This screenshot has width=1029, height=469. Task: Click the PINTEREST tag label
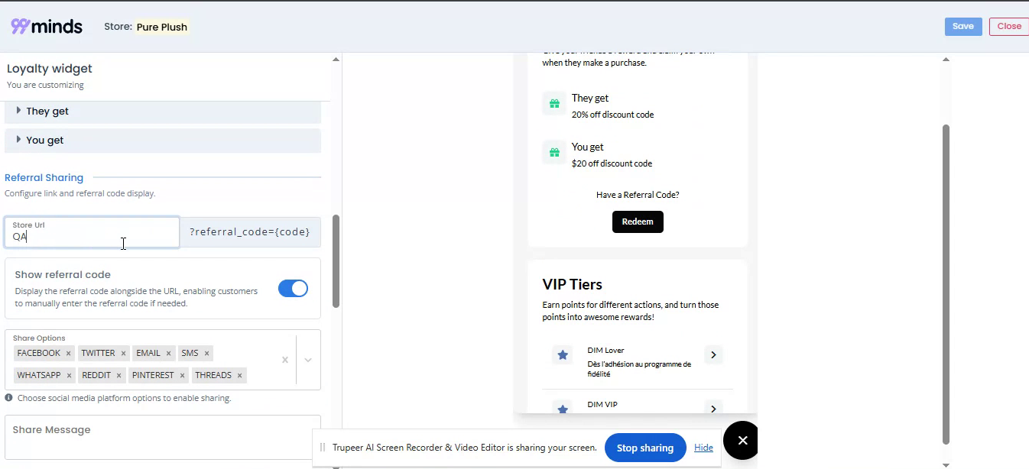(153, 376)
